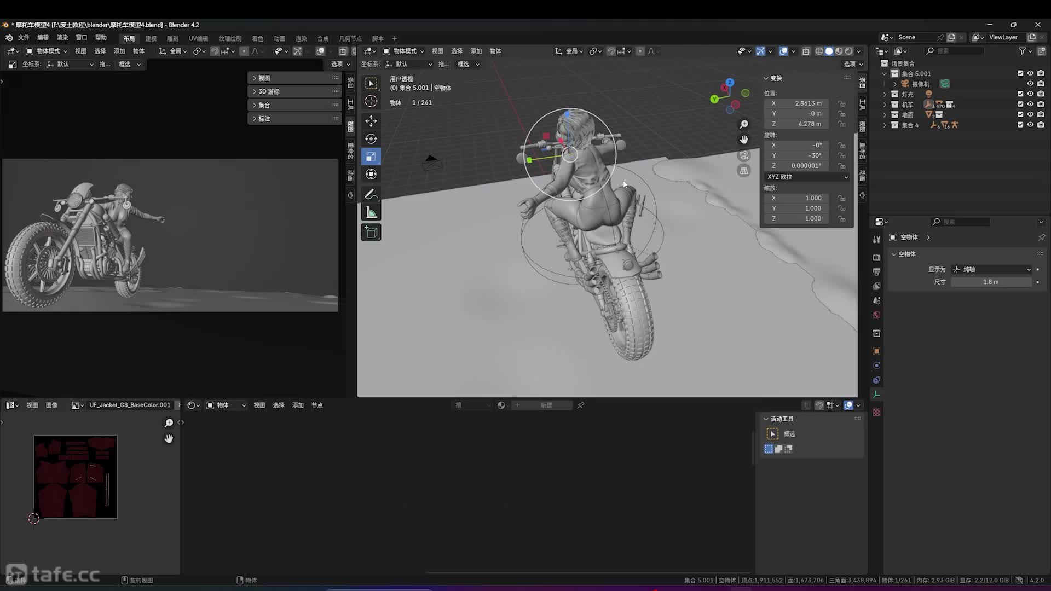Lock the location X value
Screen dimensions: 1051x591
(x=842, y=103)
